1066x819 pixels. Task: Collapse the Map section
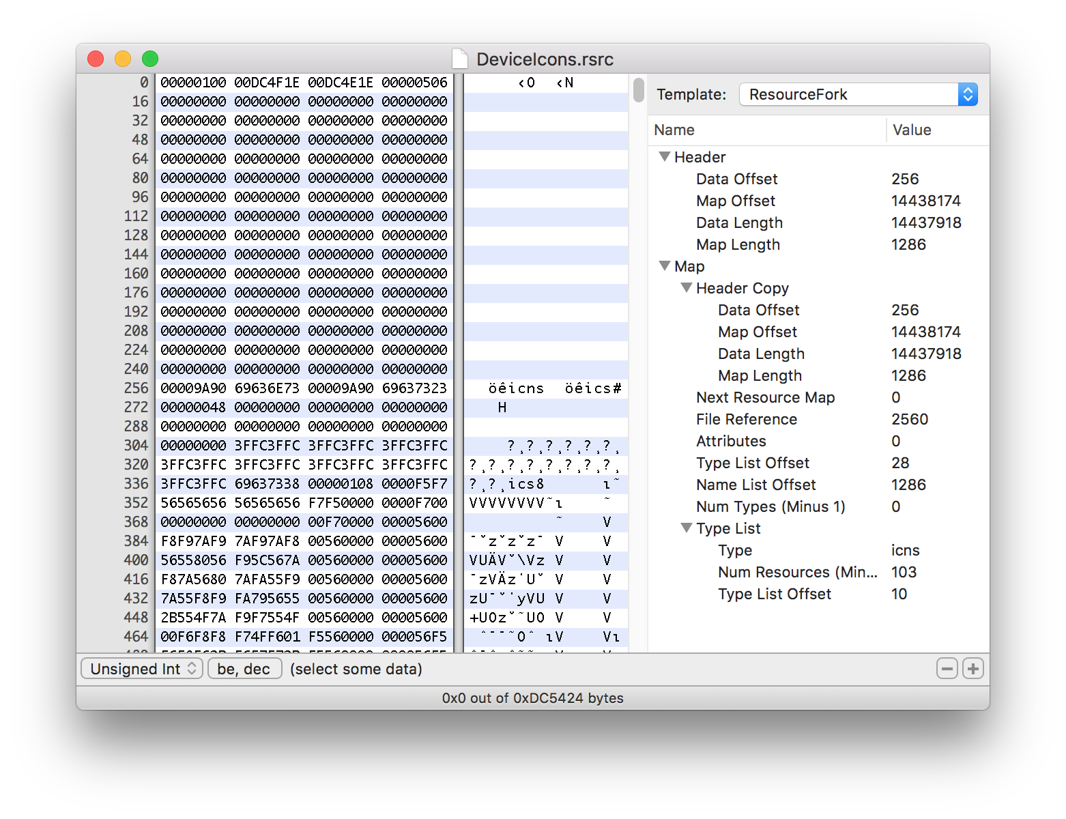click(664, 266)
